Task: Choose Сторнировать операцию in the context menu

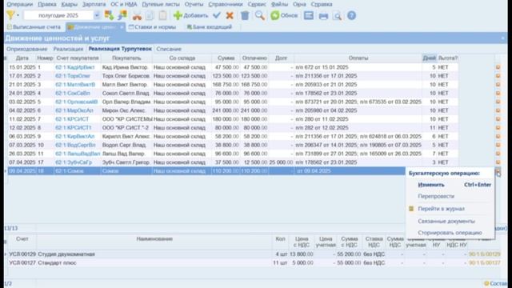Action: (450, 233)
